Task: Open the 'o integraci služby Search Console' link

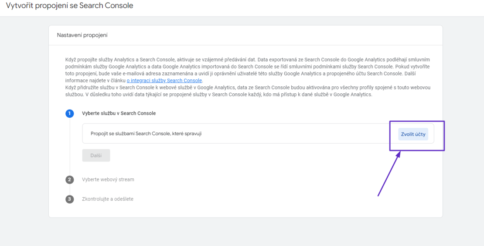Action: click(164, 81)
